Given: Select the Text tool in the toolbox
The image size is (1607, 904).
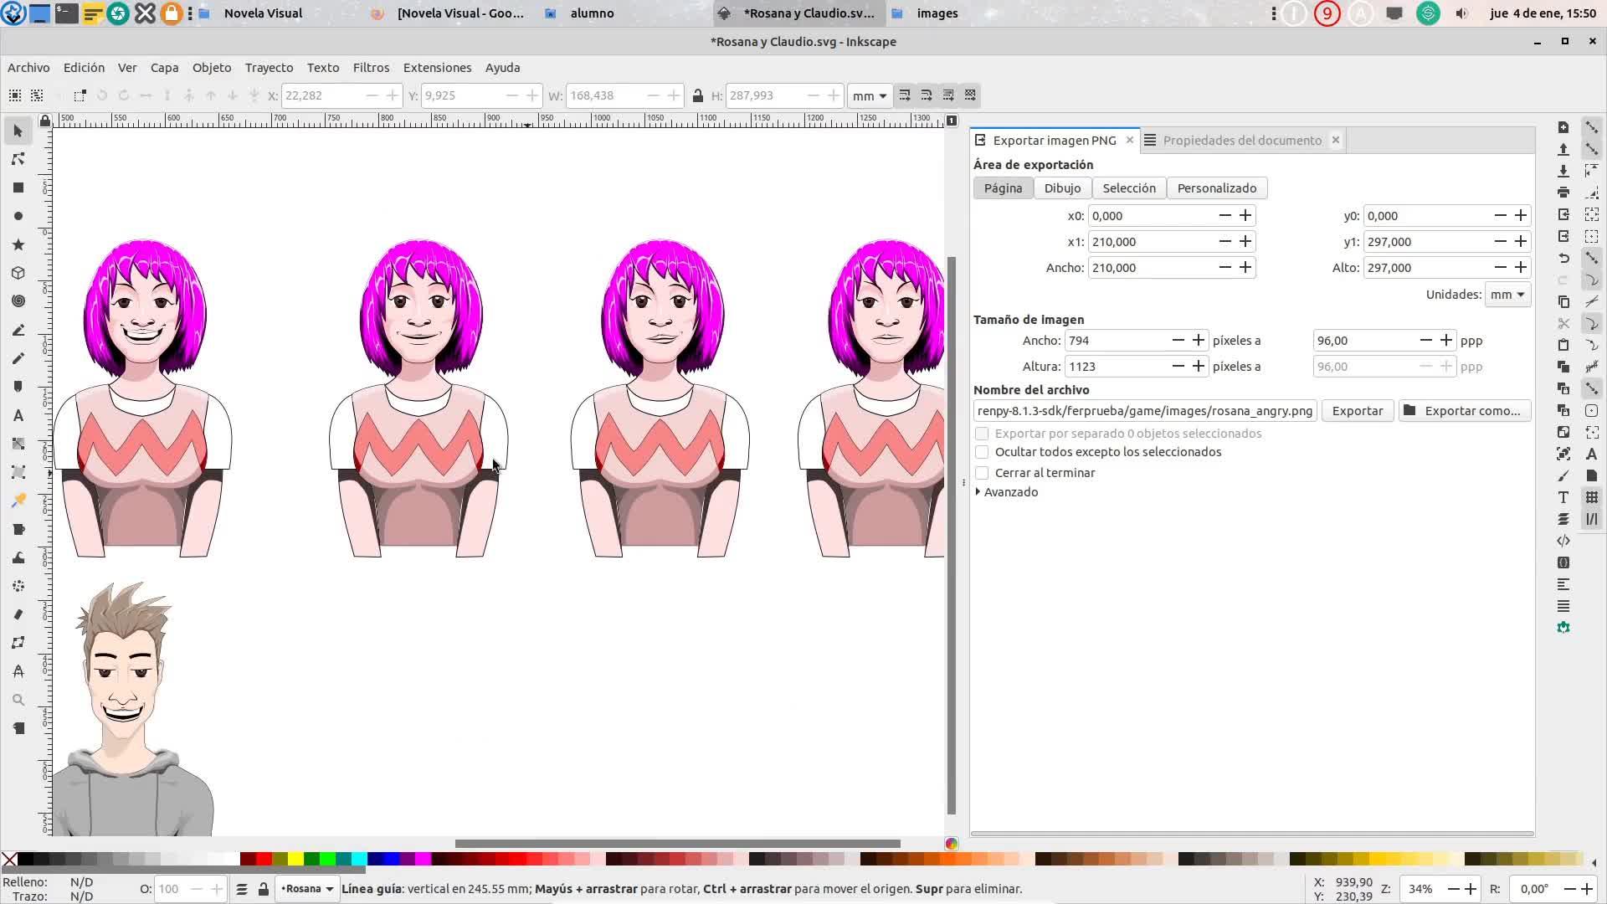Looking at the screenshot, I should [18, 415].
